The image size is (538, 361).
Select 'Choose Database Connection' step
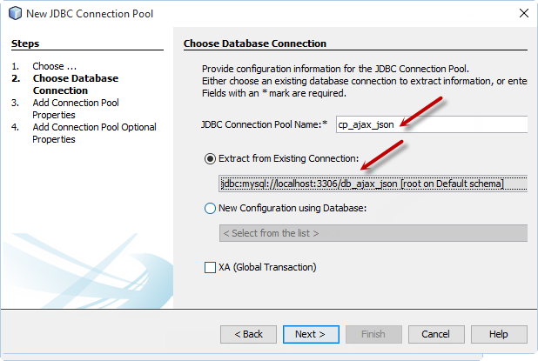pyautogui.click(x=76, y=84)
